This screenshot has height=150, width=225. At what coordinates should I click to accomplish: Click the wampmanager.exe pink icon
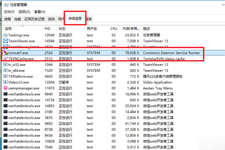[x=6, y=88]
